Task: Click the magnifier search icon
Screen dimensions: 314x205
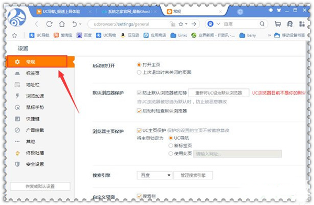Action: 262,24
